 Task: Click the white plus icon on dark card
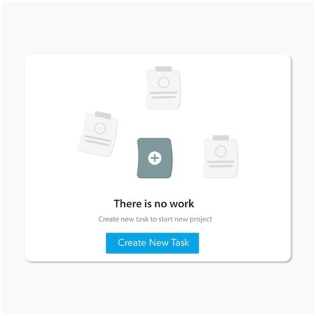(x=155, y=158)
